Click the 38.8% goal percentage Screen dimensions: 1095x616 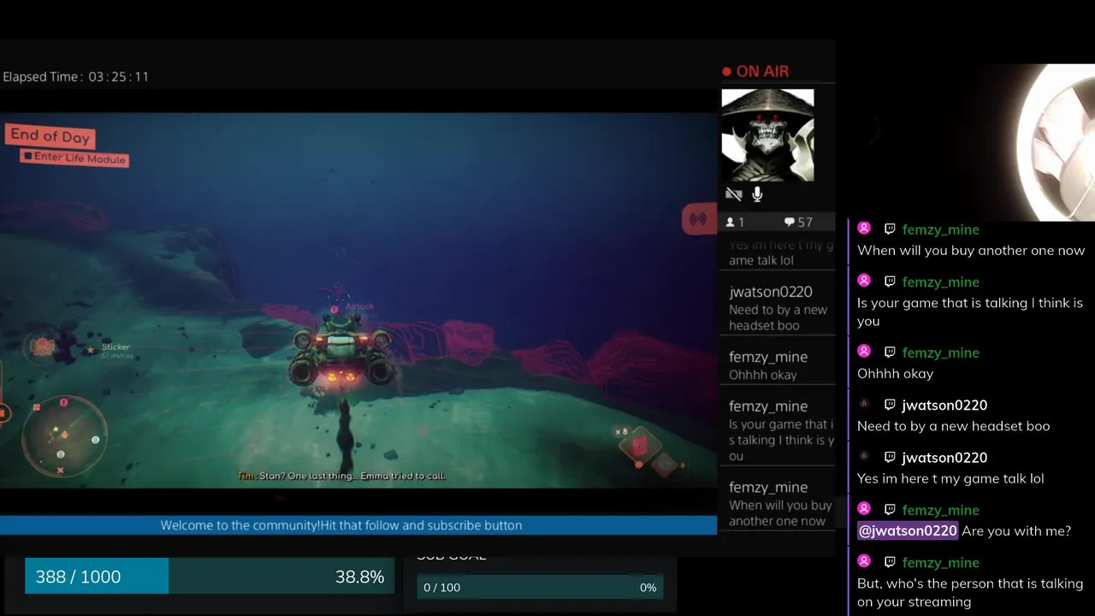[359, 577]
